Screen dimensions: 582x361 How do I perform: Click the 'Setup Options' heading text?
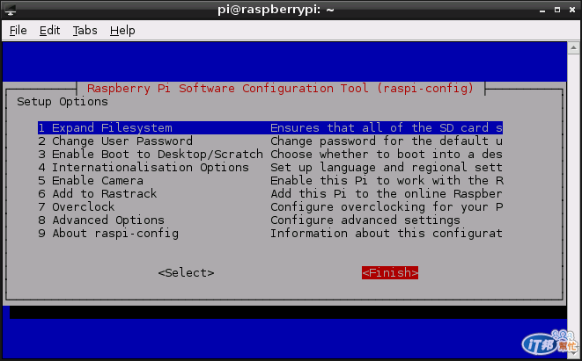[63, 102]
